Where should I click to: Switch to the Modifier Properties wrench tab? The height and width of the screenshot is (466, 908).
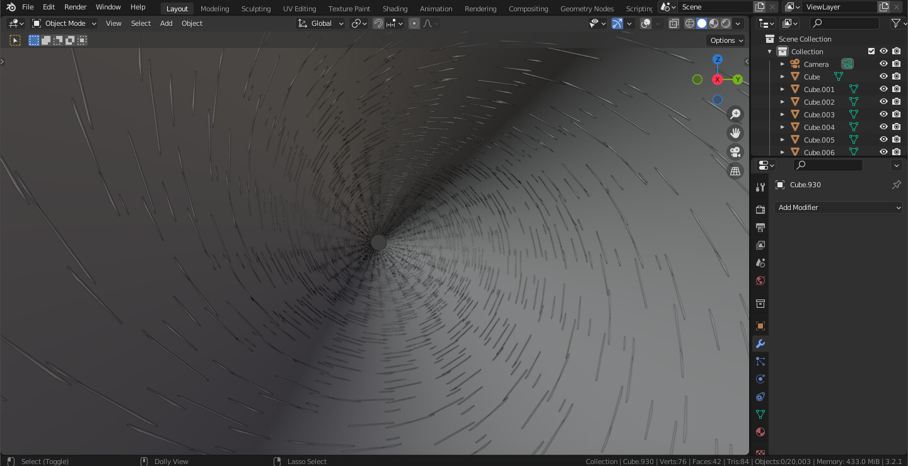point(760,344)
